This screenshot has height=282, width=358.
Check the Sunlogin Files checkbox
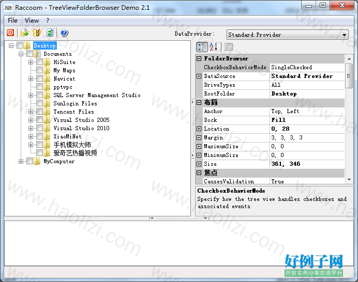(39, 103)
